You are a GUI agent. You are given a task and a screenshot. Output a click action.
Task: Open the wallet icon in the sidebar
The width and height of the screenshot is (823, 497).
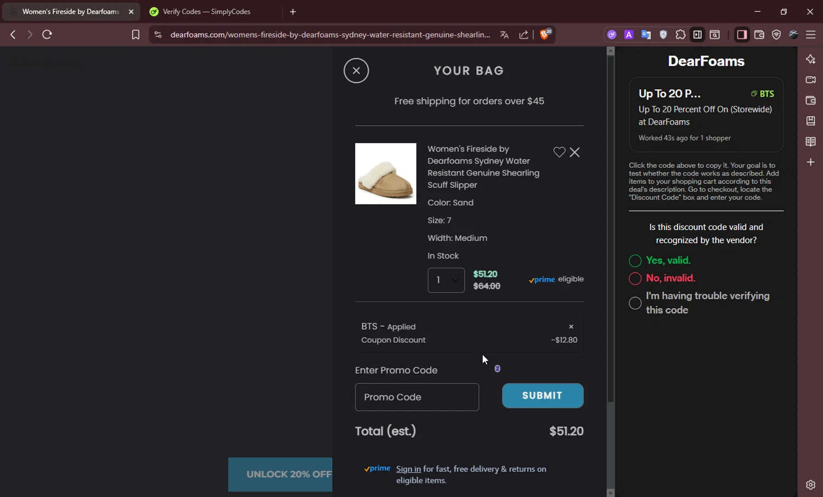[x=810, y=100]
